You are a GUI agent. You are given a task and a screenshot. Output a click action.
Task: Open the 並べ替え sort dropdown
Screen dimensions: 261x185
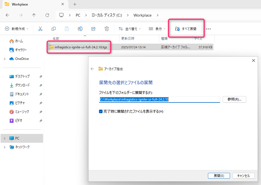coord(130,29)
